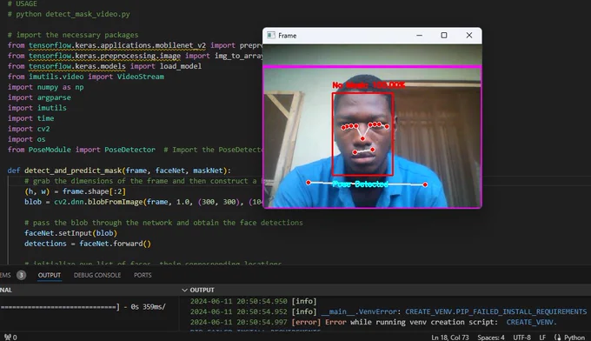The height and width of the screenshot is (341, 591).
Task: Click the '# pass the blob through the network' comment
Action: (x=163, y=223)
